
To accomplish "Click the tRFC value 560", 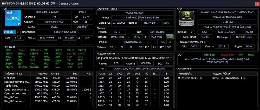I will point(169,47).
